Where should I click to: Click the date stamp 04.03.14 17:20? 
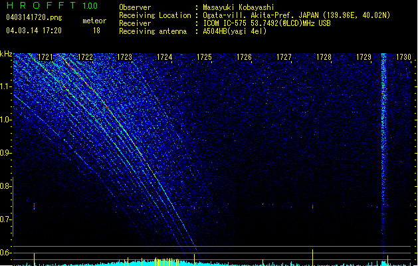point(34,31)
